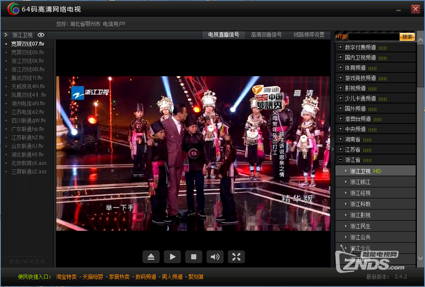Image resolution: width=425 pixels, height=287 pixels.
Task: Open the 淘宝特卖 link
Action: 66,277
